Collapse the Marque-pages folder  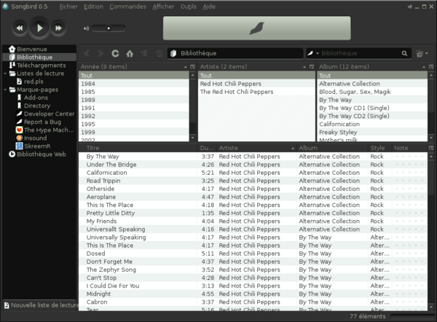(x=5, y=90)
